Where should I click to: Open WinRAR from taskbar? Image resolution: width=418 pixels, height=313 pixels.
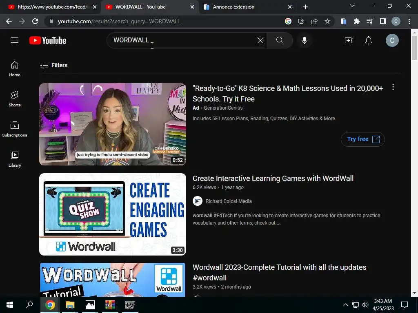point(110,305)
